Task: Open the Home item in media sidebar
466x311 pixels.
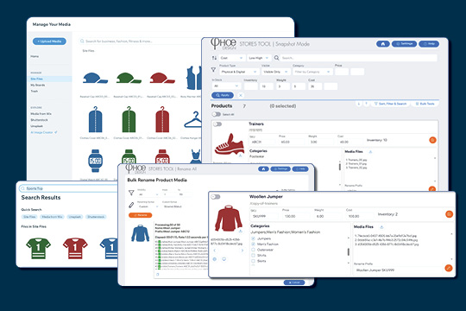Action: pos(35,56)
